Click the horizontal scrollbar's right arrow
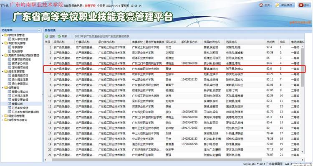The width and height of the screenshot is (313, 166). (303, 160)
